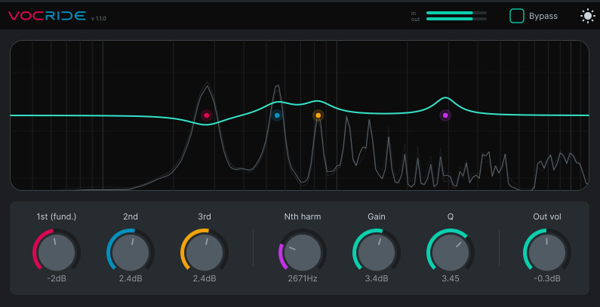This screenshot has width=600, height=307.
Task: Click the 2671Hz frequency value
Action: point(303,278)
